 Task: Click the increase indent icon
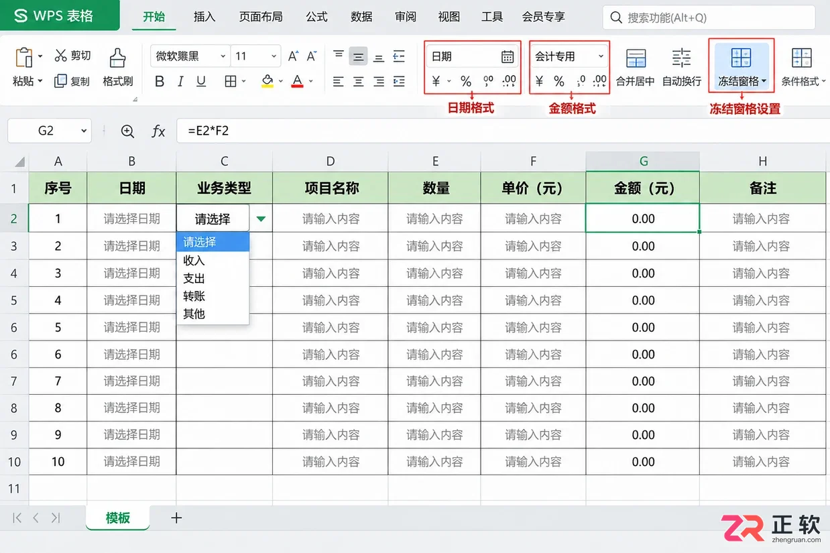point(399,82)
